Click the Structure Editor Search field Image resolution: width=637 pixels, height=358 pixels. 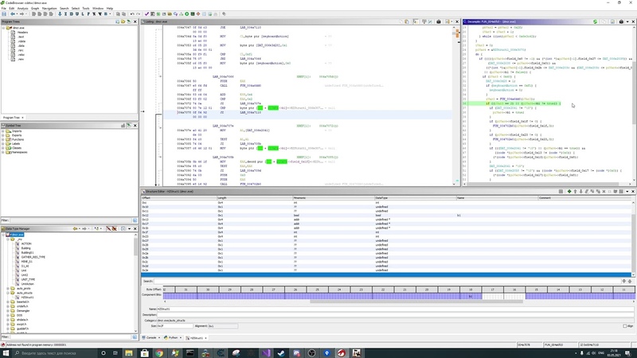point(388,281)
